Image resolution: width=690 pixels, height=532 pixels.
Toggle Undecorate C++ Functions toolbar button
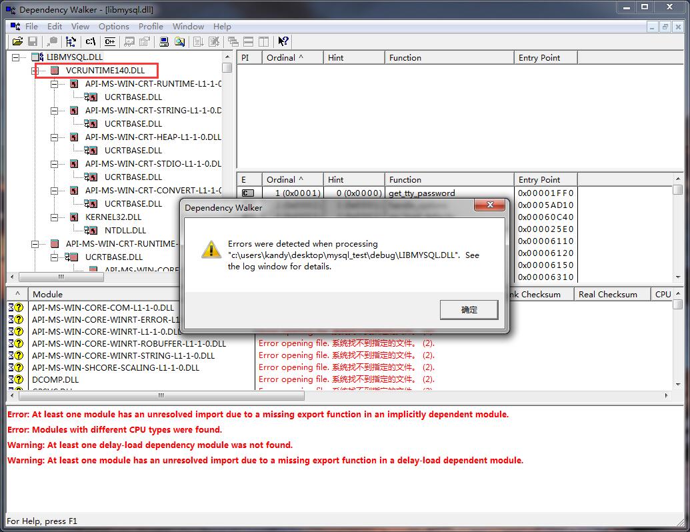[110, 41]
